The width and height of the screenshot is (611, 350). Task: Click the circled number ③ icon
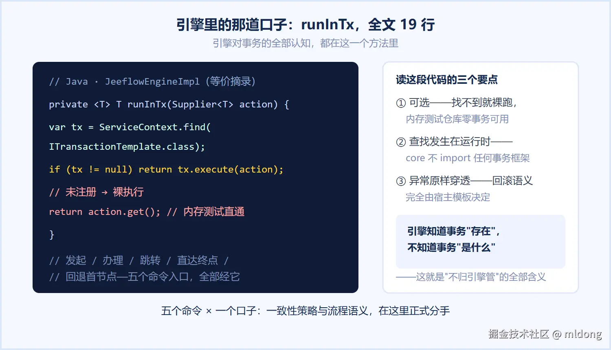tap(401, 181)
